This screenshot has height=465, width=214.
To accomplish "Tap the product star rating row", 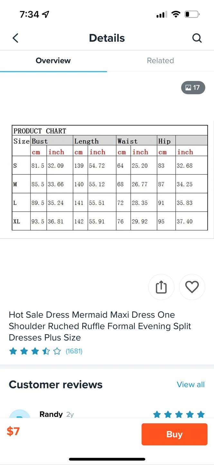I will click(x=35, y=351).
